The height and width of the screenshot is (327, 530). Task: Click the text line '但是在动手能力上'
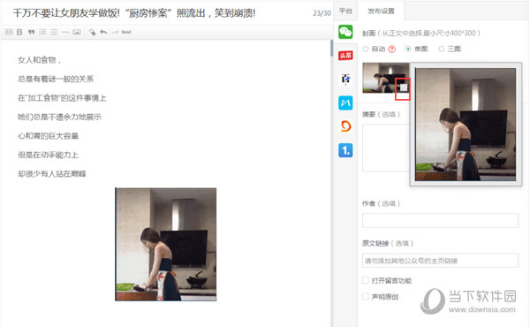click(x=48, y=155)
